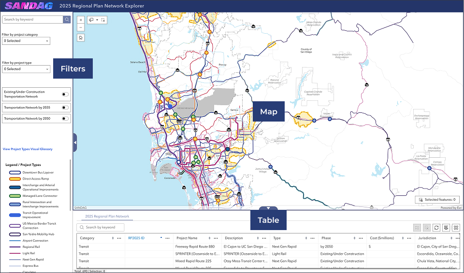The height and width of the screenshot is (273, 464).
Task: Refresh the table data
Action: (436, 228)
